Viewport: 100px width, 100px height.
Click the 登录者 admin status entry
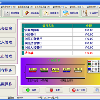(15, 97)
